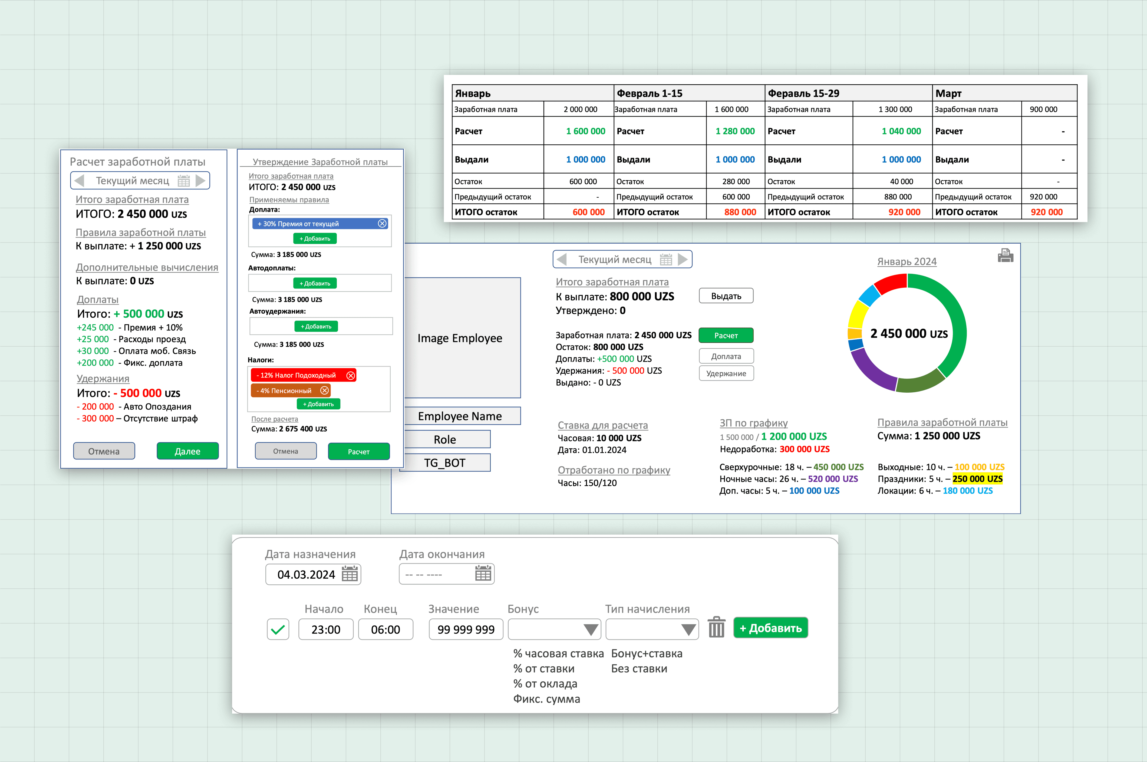Viewport: 1147px width, 762px height.
Task: Go to previous month in Расчет panel
Action: click(x=80, y=181)
